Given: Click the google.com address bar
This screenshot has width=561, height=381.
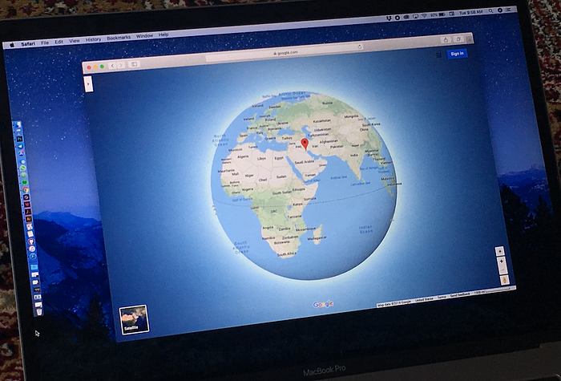Looking at the screenshot, I should pyautogui.click(x=285, y=53).
